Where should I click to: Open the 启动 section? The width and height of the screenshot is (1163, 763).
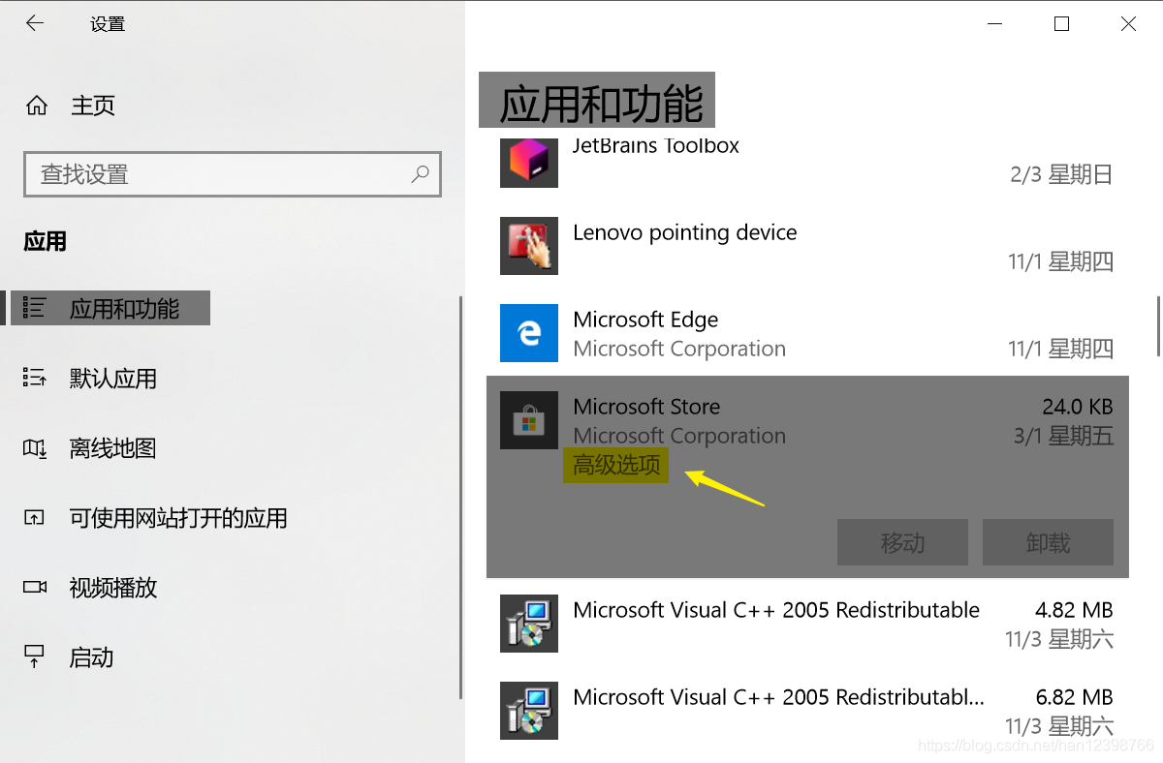[x=92, y=657]
